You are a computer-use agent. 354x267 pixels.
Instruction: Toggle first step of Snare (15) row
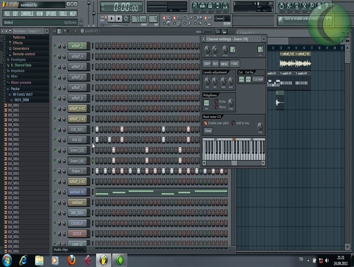pos(97,150)
